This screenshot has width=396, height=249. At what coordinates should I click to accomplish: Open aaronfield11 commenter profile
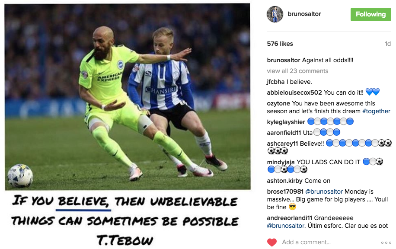(x=284, y=133)
